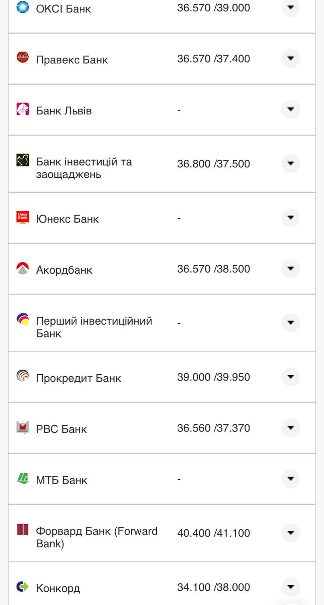Click the Конкорд rate 34.100 /38.000
The image size is (324, 605).
(213, 587)
